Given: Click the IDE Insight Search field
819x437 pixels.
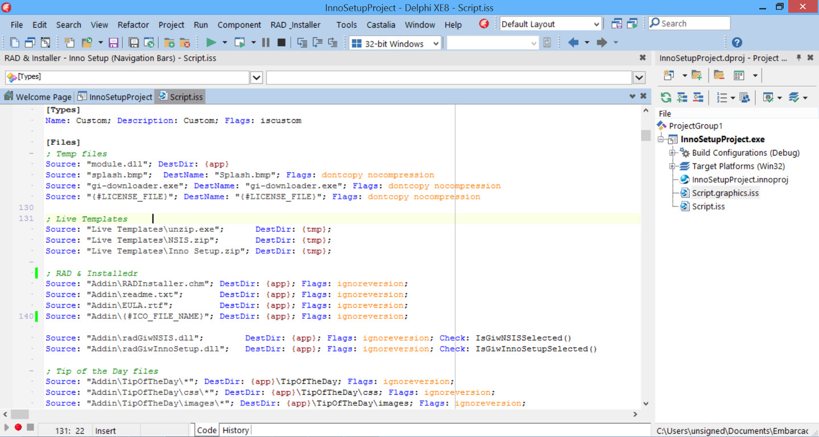Looking at the screenshot, I should click(x=689, y=23).
